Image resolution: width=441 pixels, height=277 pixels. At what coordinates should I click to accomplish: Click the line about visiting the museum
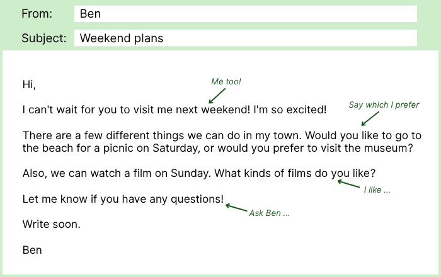pos(217,149)
